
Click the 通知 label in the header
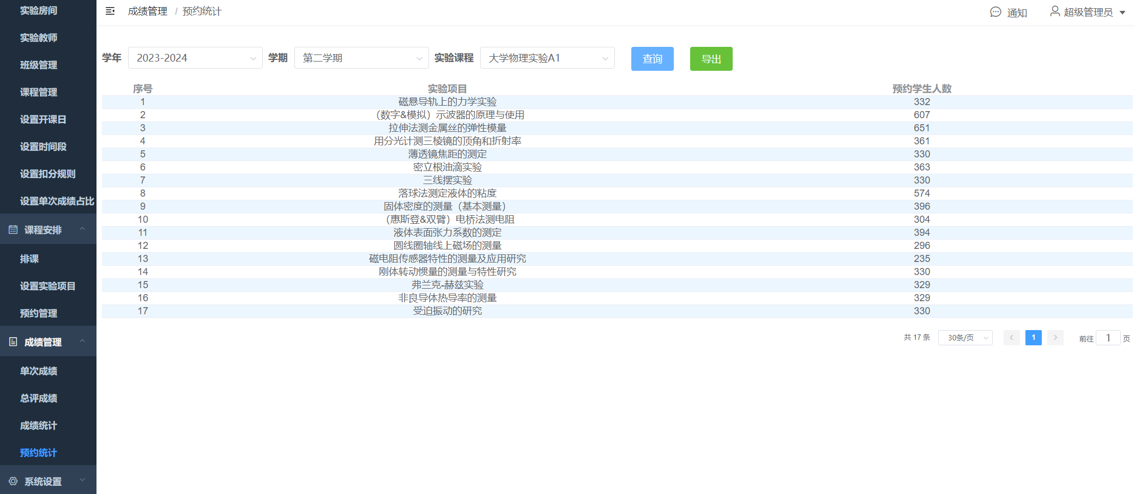(1017, 13)
